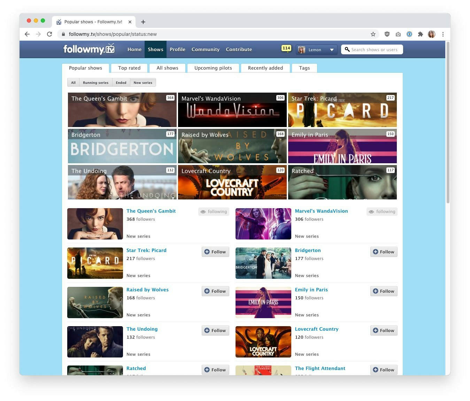
Task: Reload the page with refresh icon
Action: 49,34
